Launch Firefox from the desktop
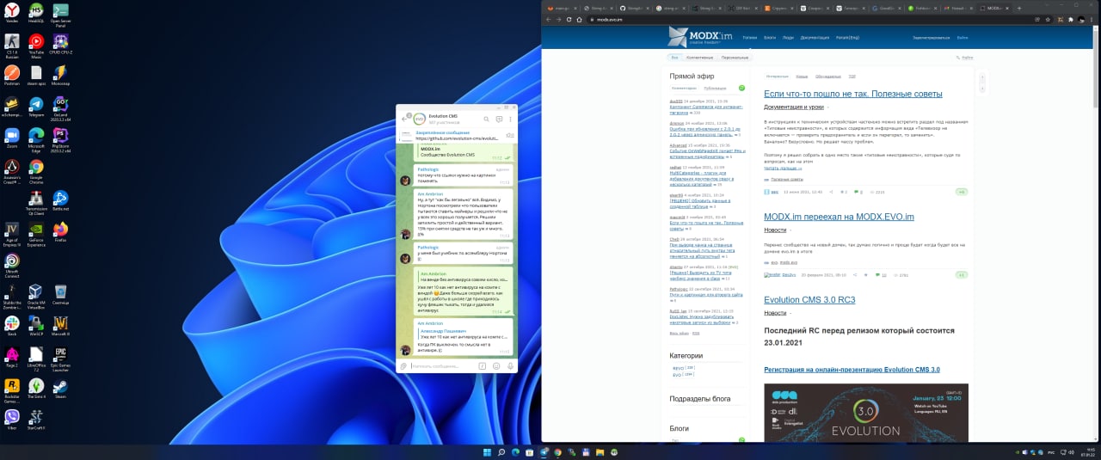1101x460 pixels. pyautogui.click(x=60, y=232)
